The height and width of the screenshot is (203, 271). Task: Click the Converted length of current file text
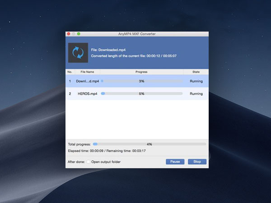pyautogui.click(x=134, y=56)
